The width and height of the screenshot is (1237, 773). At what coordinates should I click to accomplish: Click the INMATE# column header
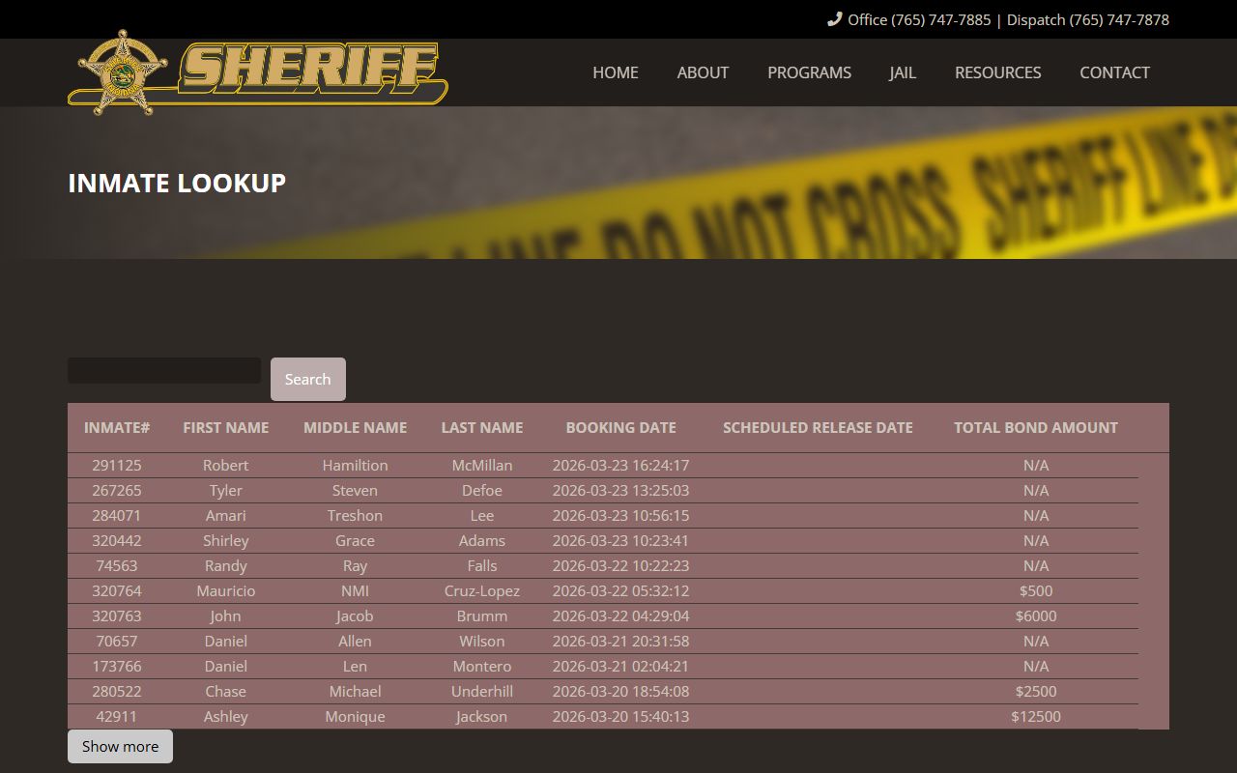[117, 427]
